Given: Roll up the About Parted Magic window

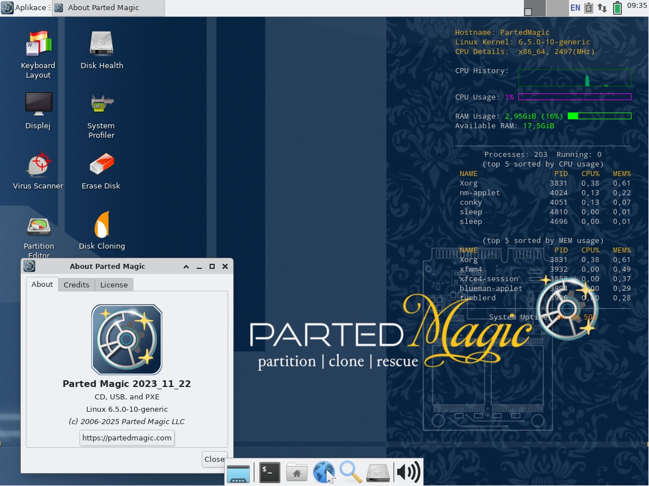Looking at the screenshot, I should 186,267.
